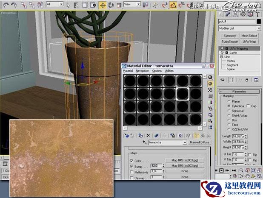Expand the All selection filter dropdown
The width and height of the screenshot is (263, 198).
54,5
